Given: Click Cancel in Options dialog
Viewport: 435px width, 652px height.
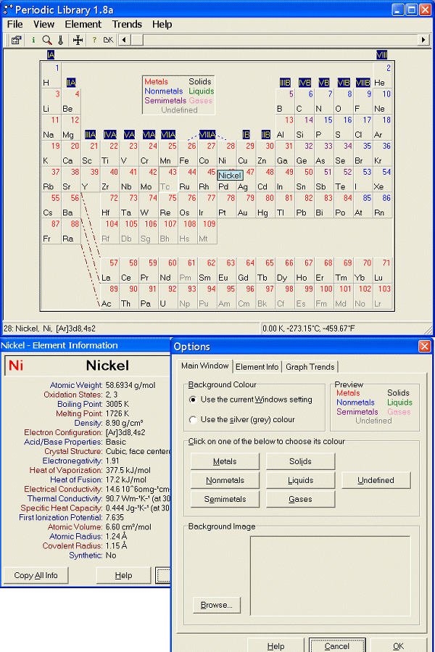Looking at the screenshot, I should [337, 645].
